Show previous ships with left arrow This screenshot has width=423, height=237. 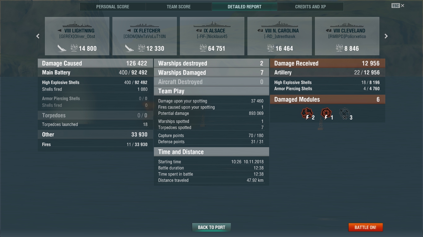pyautogui.click(x=38, y=36)
